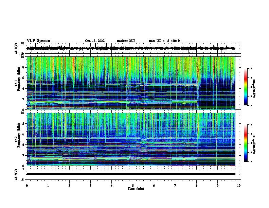Click time axis tick label "8"

tap(196, 186)
